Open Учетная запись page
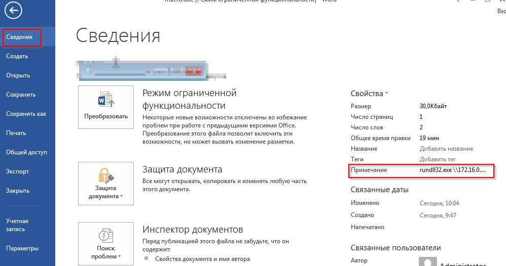This screenshot has width=506, height=266. coord(17,225)
